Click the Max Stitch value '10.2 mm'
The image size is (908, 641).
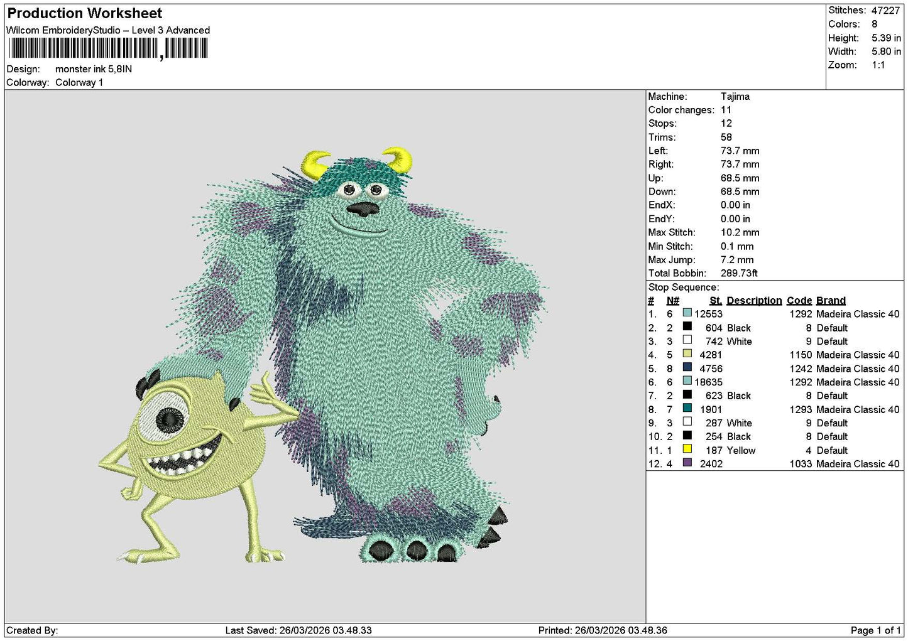[x=740, y=232]
